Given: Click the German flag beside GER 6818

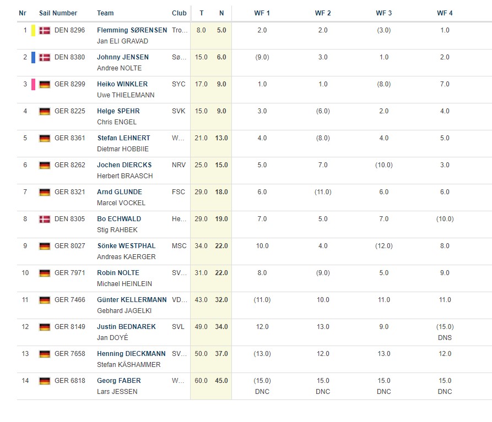Looking at the screenshot, I should click(x=45, y=381).
